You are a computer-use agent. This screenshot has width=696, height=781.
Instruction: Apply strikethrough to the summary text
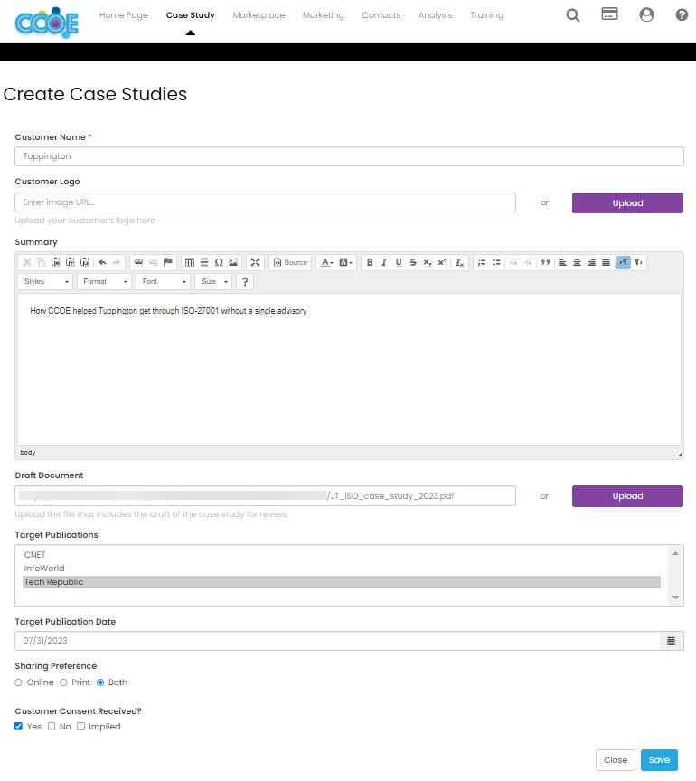tap(412, 262)
